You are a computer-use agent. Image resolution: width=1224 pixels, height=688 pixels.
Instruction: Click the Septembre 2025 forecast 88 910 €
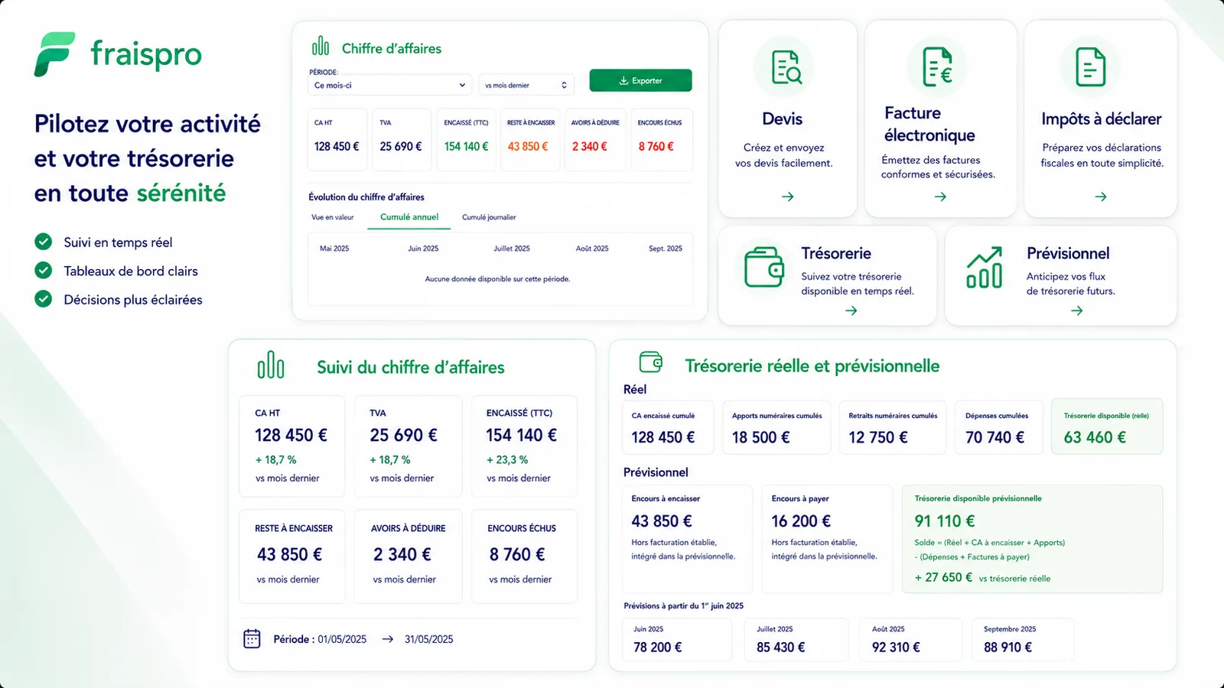1008,647
